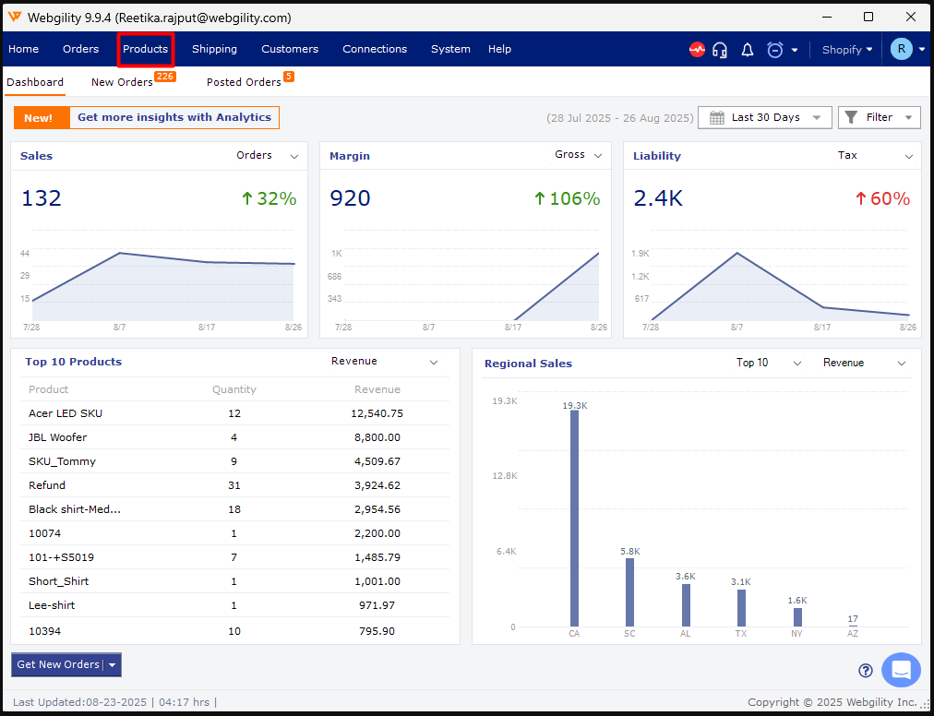This screenshot has width=934, height=716.
Task: Switch to the New Orders tab
Action: click(x=122, y=82)
